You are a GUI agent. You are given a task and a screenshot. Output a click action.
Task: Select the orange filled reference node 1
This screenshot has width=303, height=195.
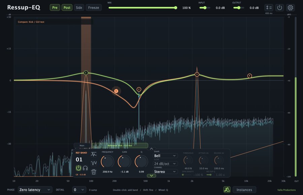click(116, 91)
